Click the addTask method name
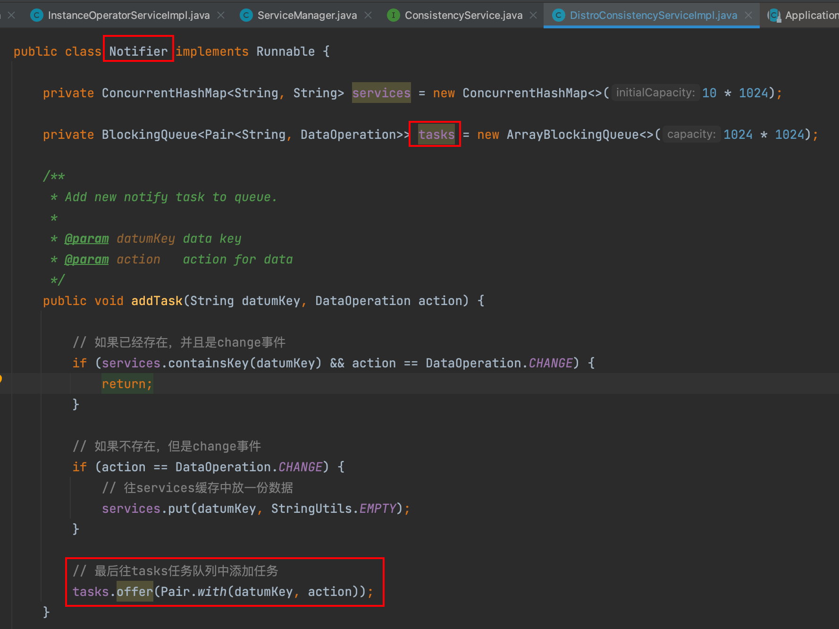The image size is (839, 629). [157, 301]
